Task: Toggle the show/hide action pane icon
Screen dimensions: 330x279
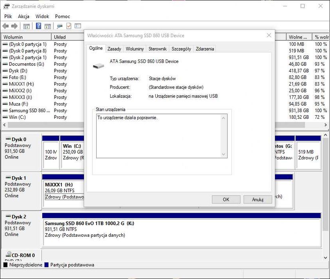Action: click(48, 26)
